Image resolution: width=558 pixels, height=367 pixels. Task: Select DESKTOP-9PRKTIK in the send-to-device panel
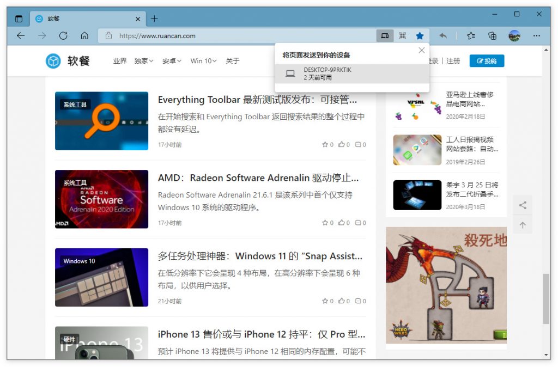point(351,73)
